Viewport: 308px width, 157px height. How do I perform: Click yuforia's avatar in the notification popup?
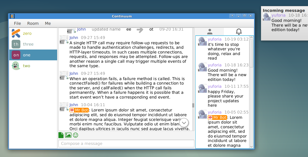(266, 16)
